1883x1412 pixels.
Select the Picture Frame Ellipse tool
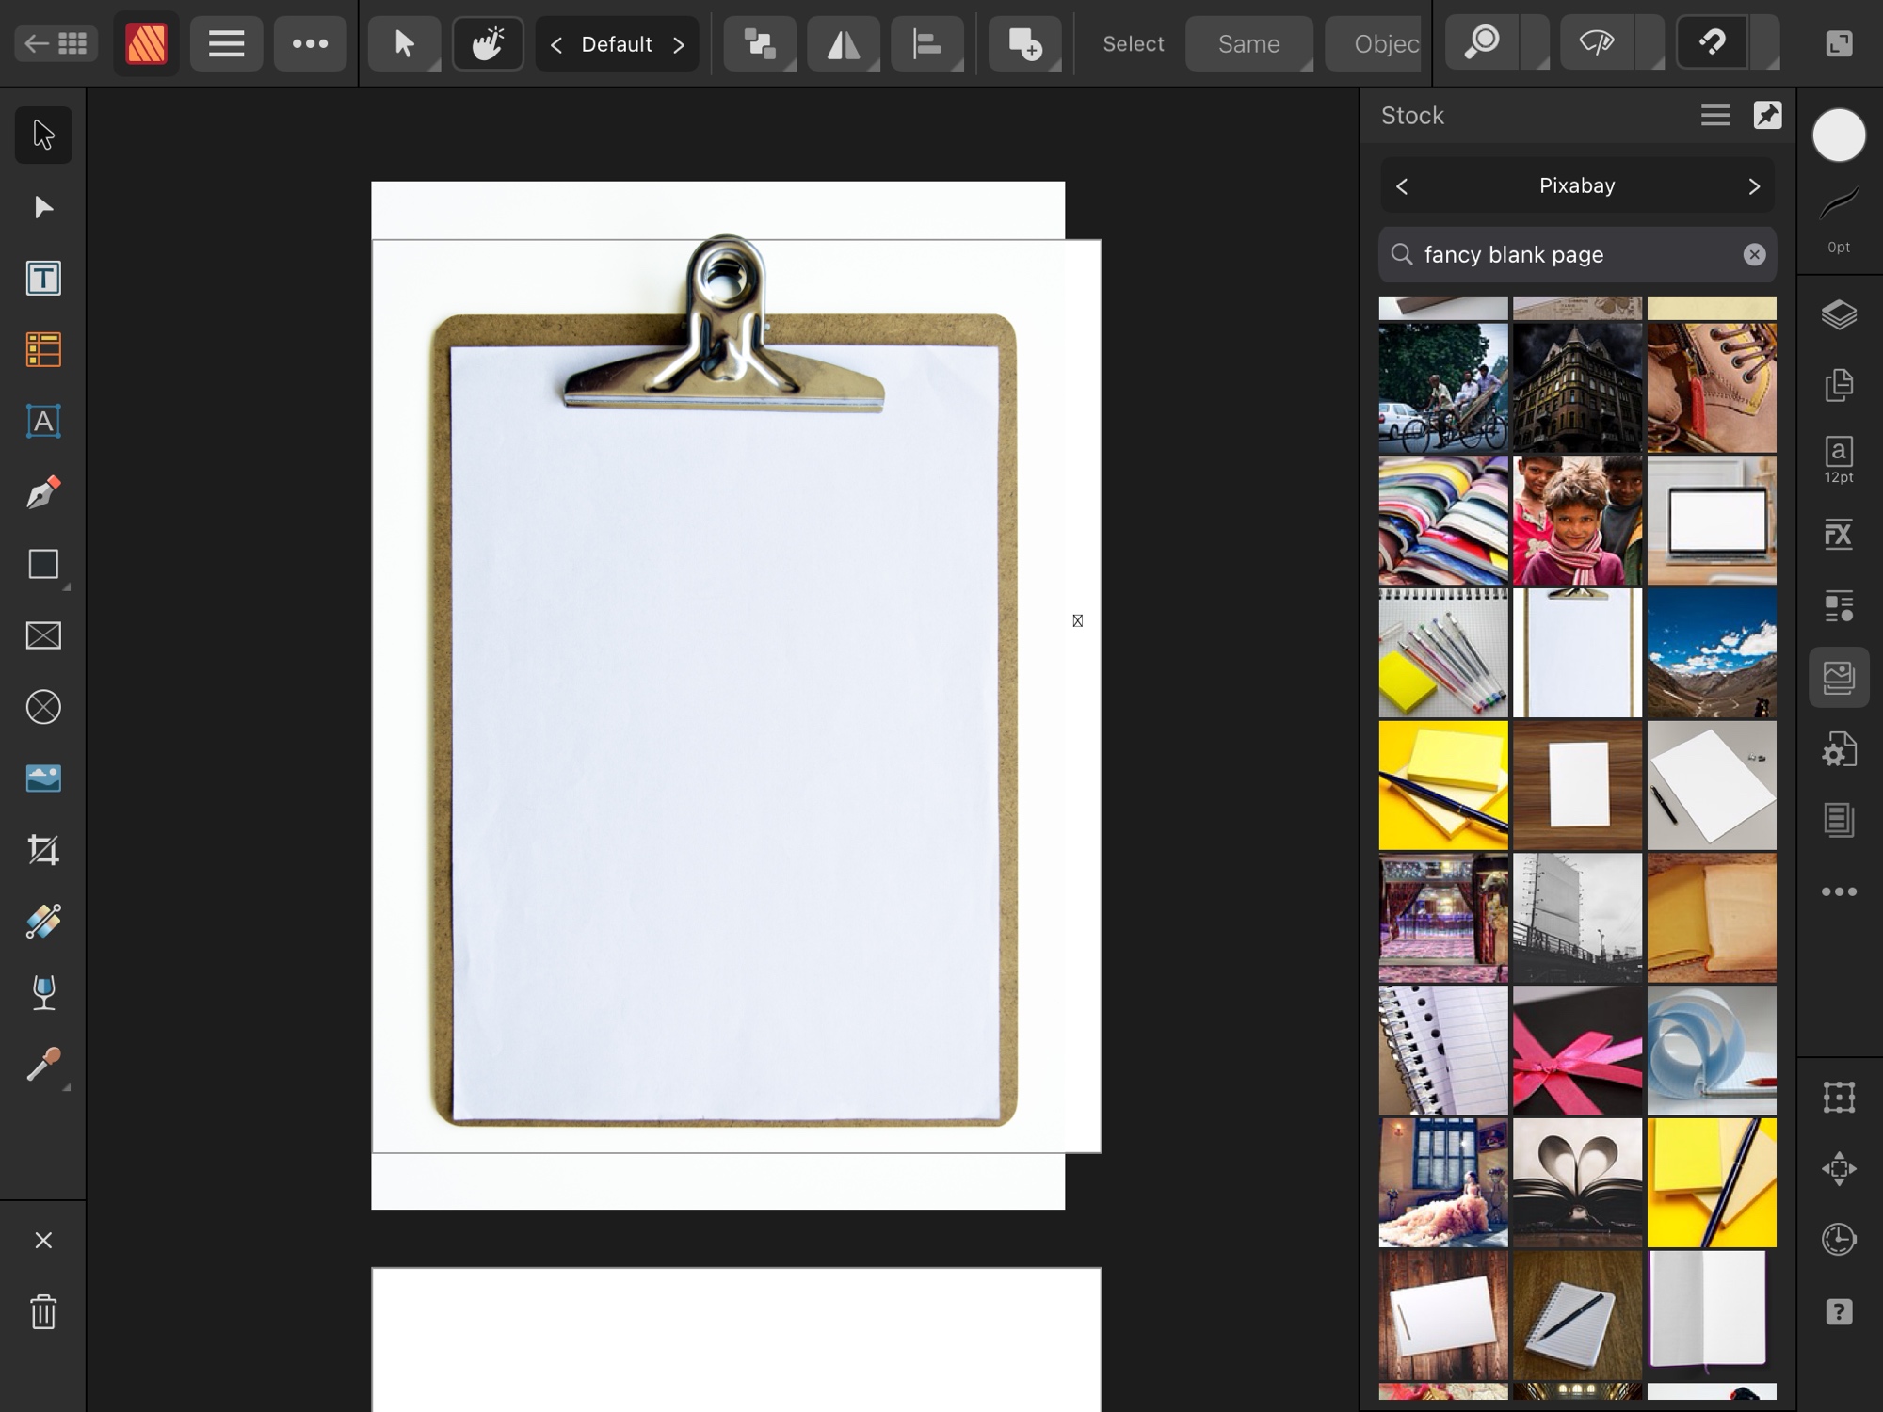click(x=43, y=708)
